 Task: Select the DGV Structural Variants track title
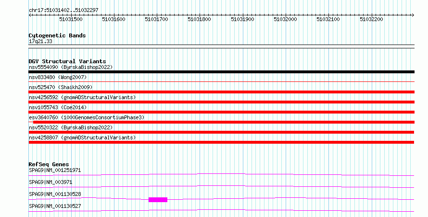[67, 61]
